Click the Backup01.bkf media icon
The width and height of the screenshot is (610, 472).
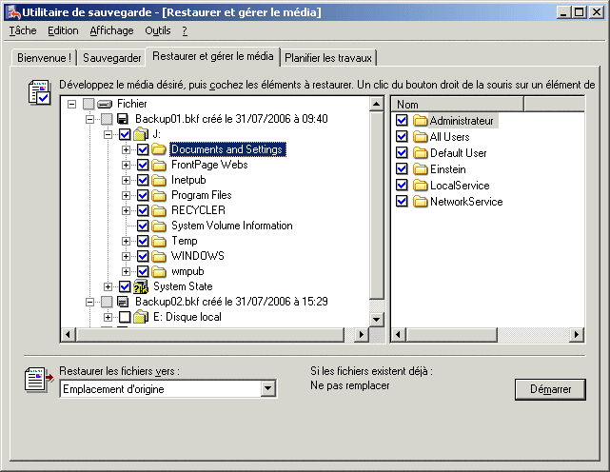(123, 119)
